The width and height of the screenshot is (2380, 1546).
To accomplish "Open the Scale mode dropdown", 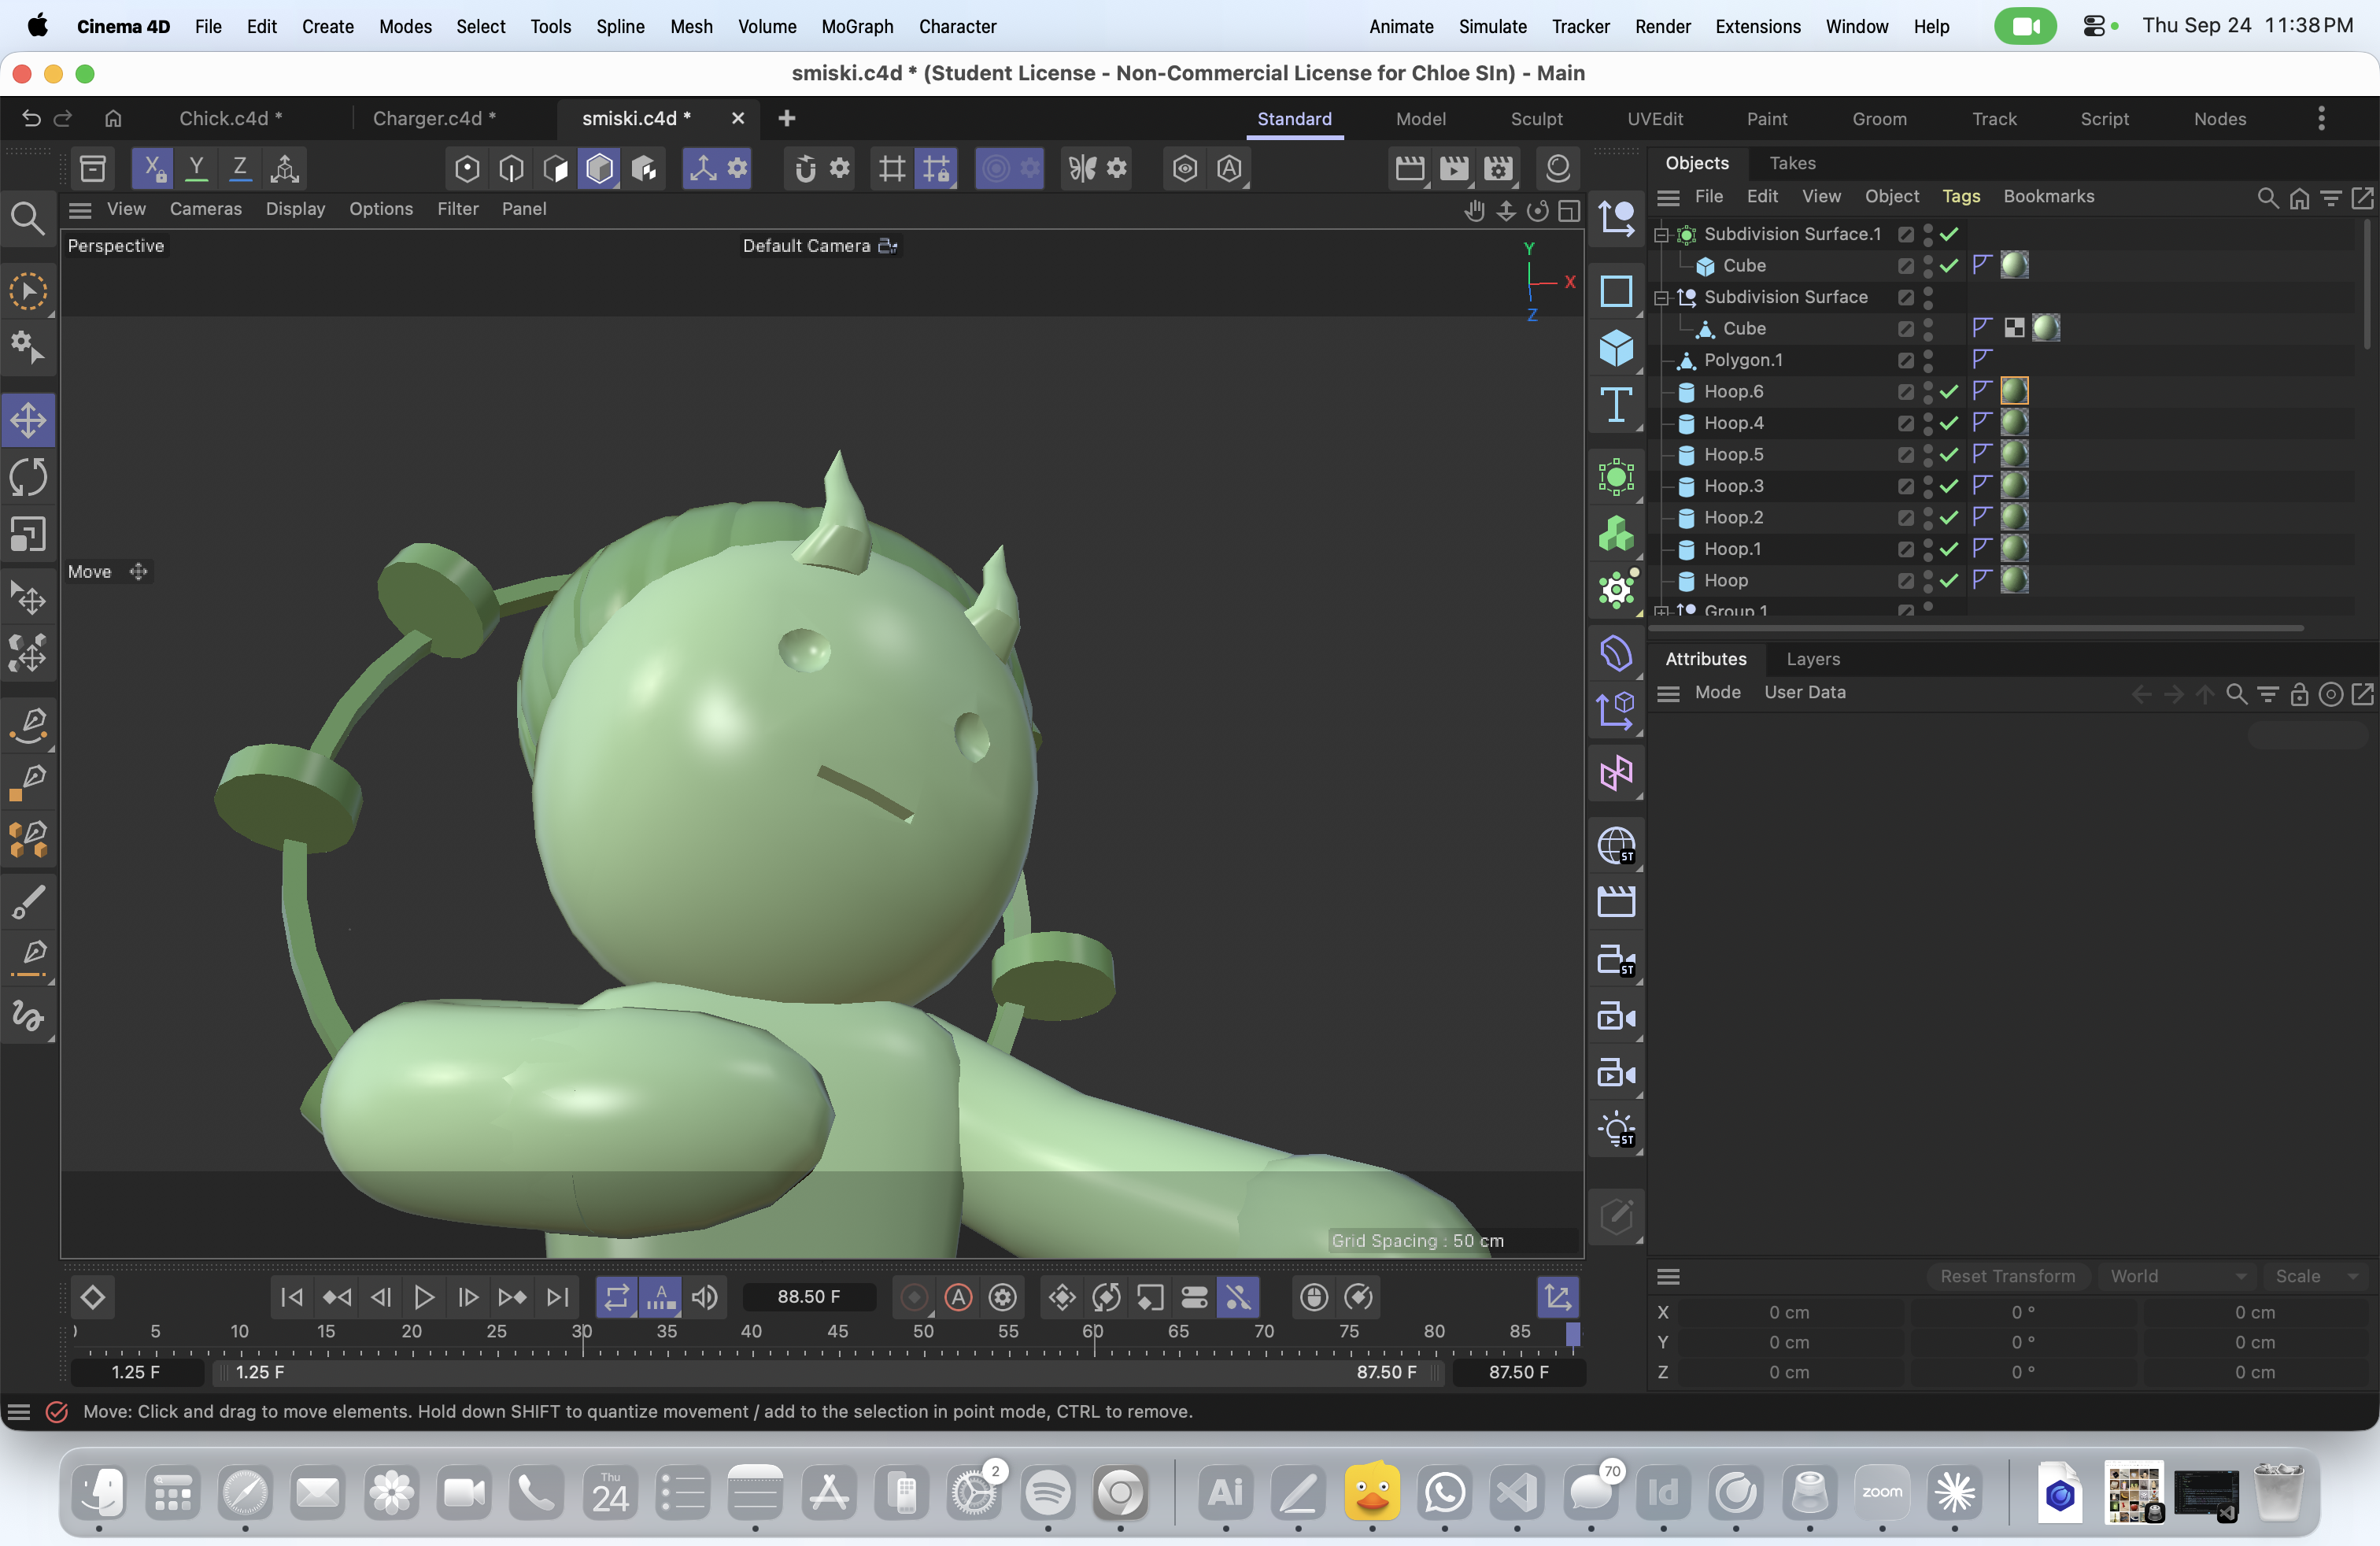I will (x=2316, y=1276).
